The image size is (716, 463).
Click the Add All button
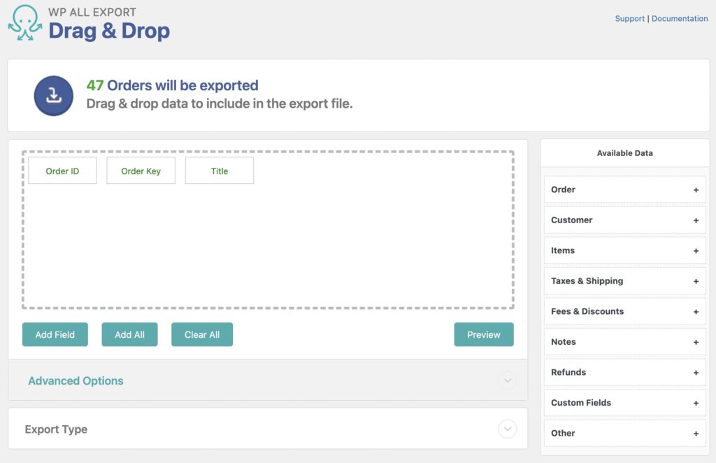[129, 334]
